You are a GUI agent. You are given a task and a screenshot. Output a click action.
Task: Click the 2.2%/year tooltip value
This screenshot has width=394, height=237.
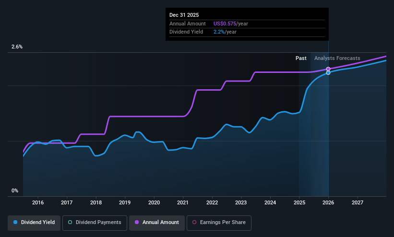coord(225,32)
